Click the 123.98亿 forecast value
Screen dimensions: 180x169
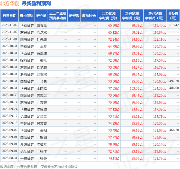pyautogui.click(x=159, y=137)
